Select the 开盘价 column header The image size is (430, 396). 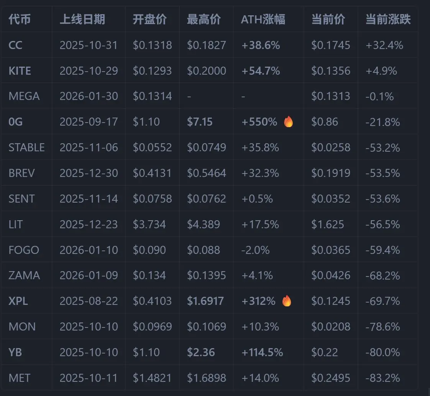tap(149, 20)
